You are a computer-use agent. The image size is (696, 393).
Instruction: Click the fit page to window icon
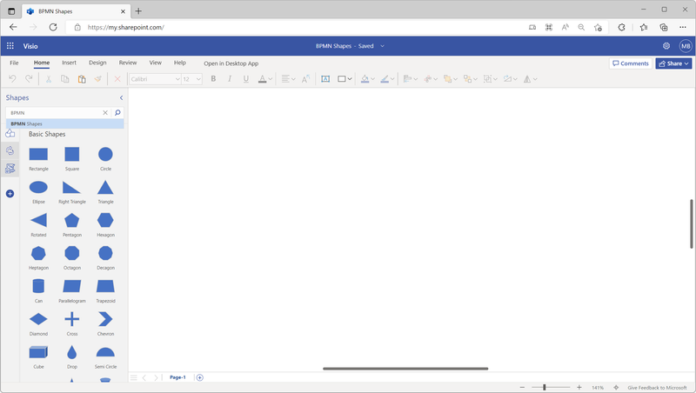tap(616, 387)
